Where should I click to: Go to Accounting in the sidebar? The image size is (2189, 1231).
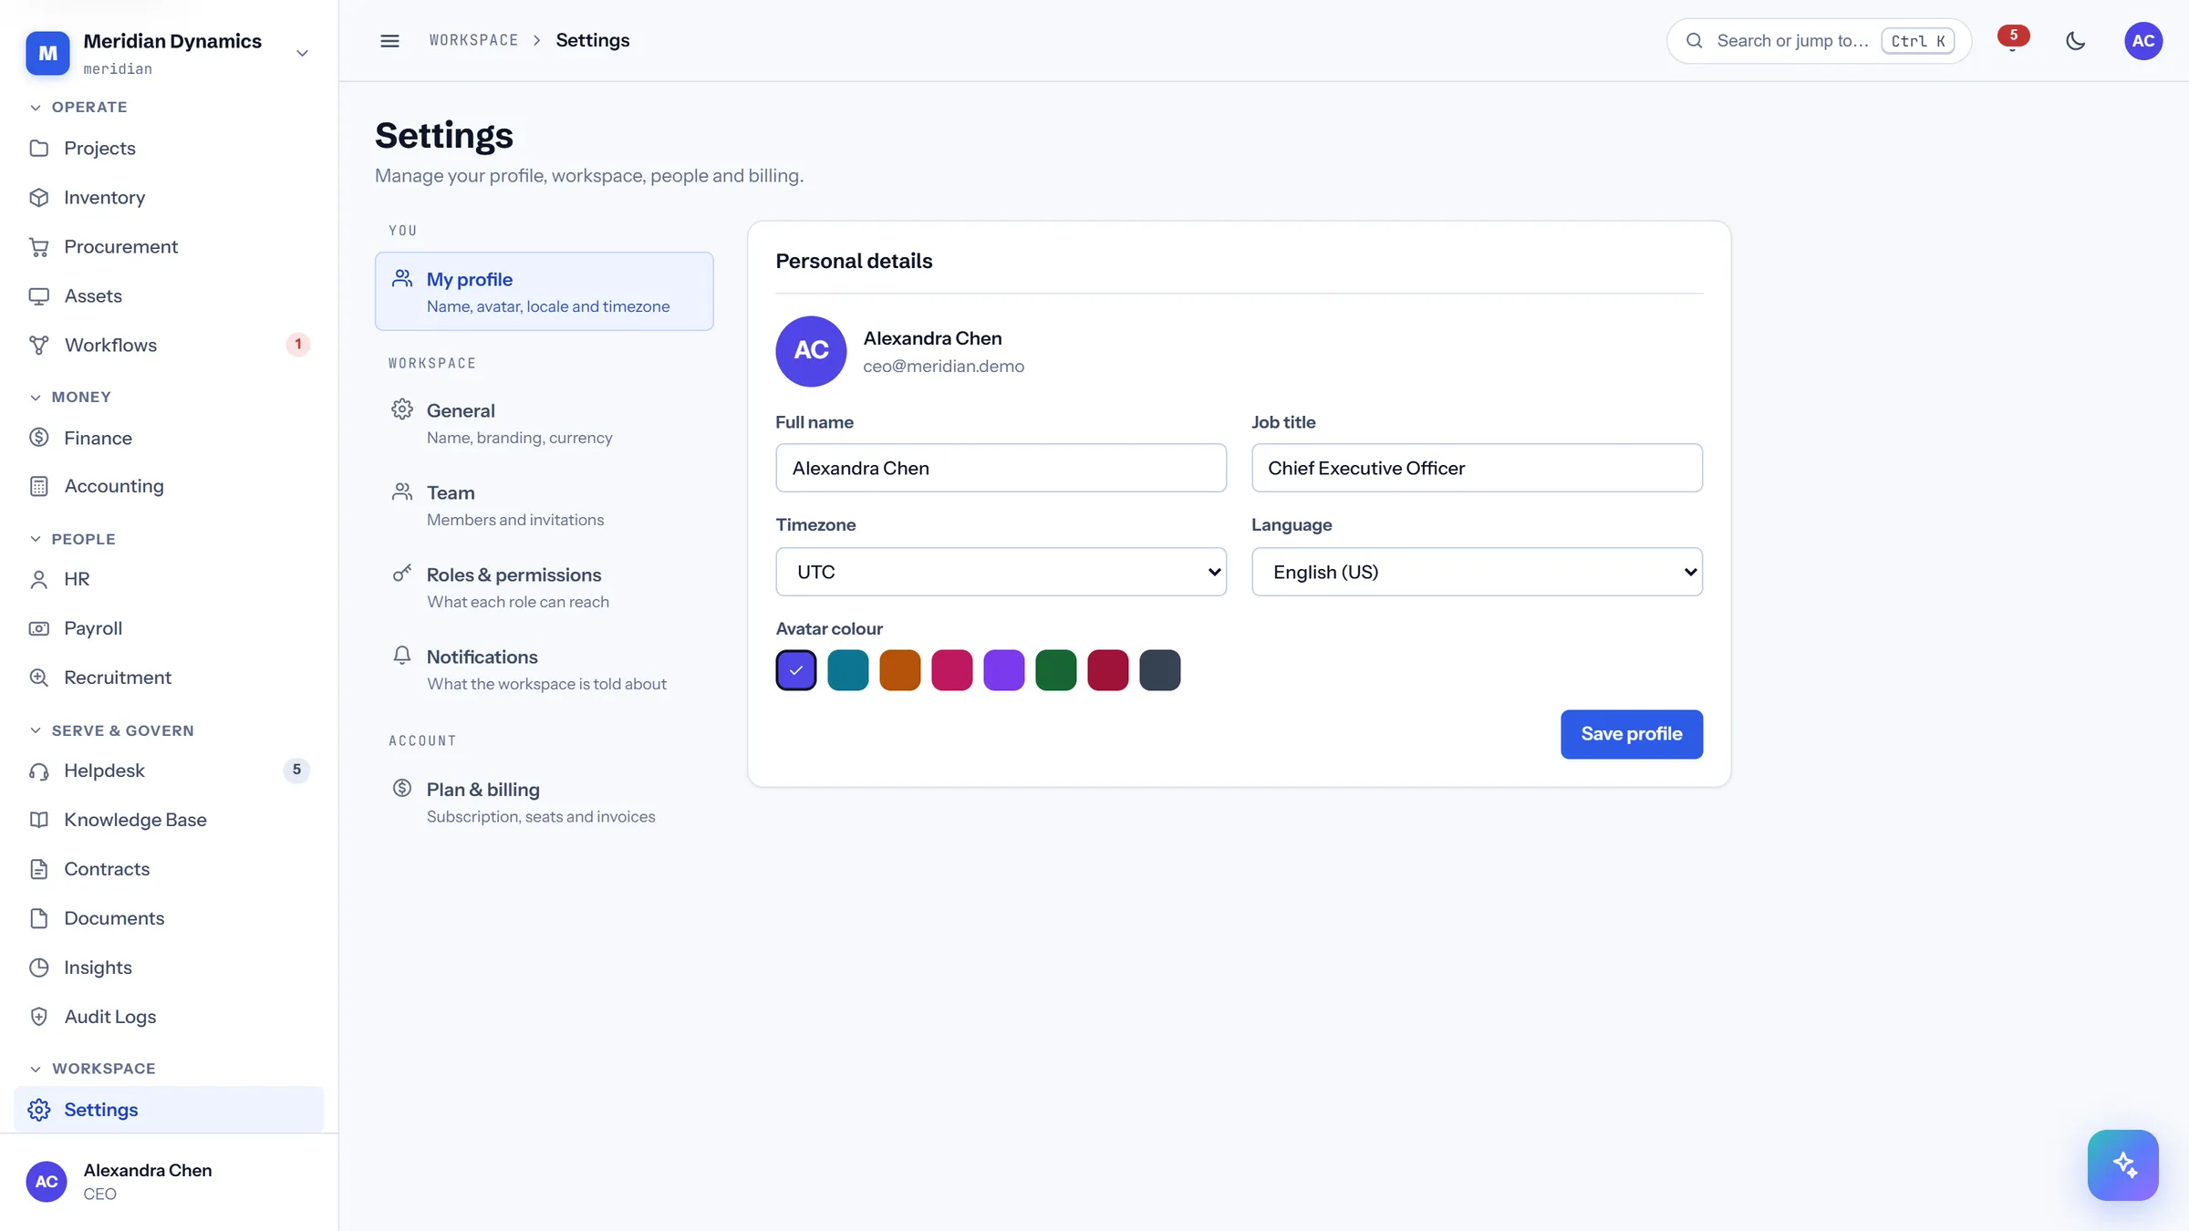169,486
